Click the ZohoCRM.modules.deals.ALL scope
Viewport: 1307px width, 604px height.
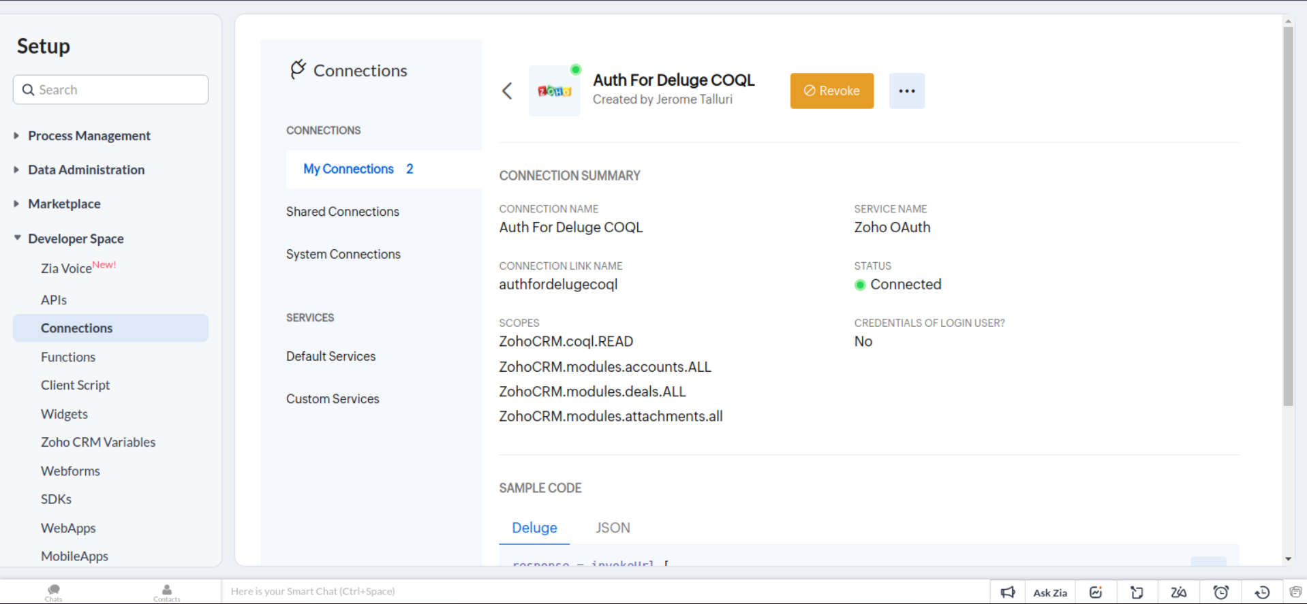tap(592, 392)
